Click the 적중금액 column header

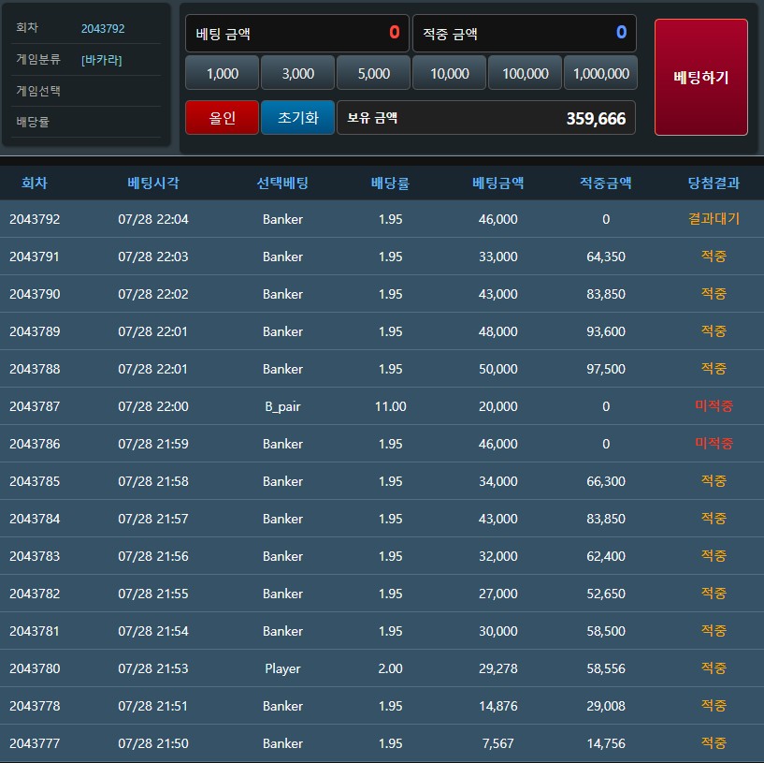point(606,183)
